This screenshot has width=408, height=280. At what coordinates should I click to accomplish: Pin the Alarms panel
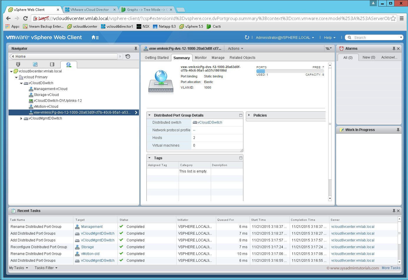[x=394, y=49]
